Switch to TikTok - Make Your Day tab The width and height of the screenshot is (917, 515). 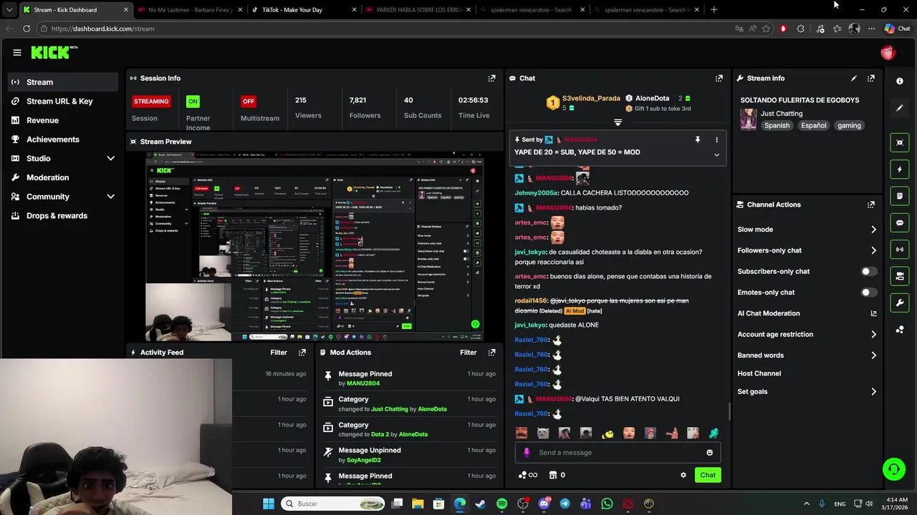pos(304,10)
